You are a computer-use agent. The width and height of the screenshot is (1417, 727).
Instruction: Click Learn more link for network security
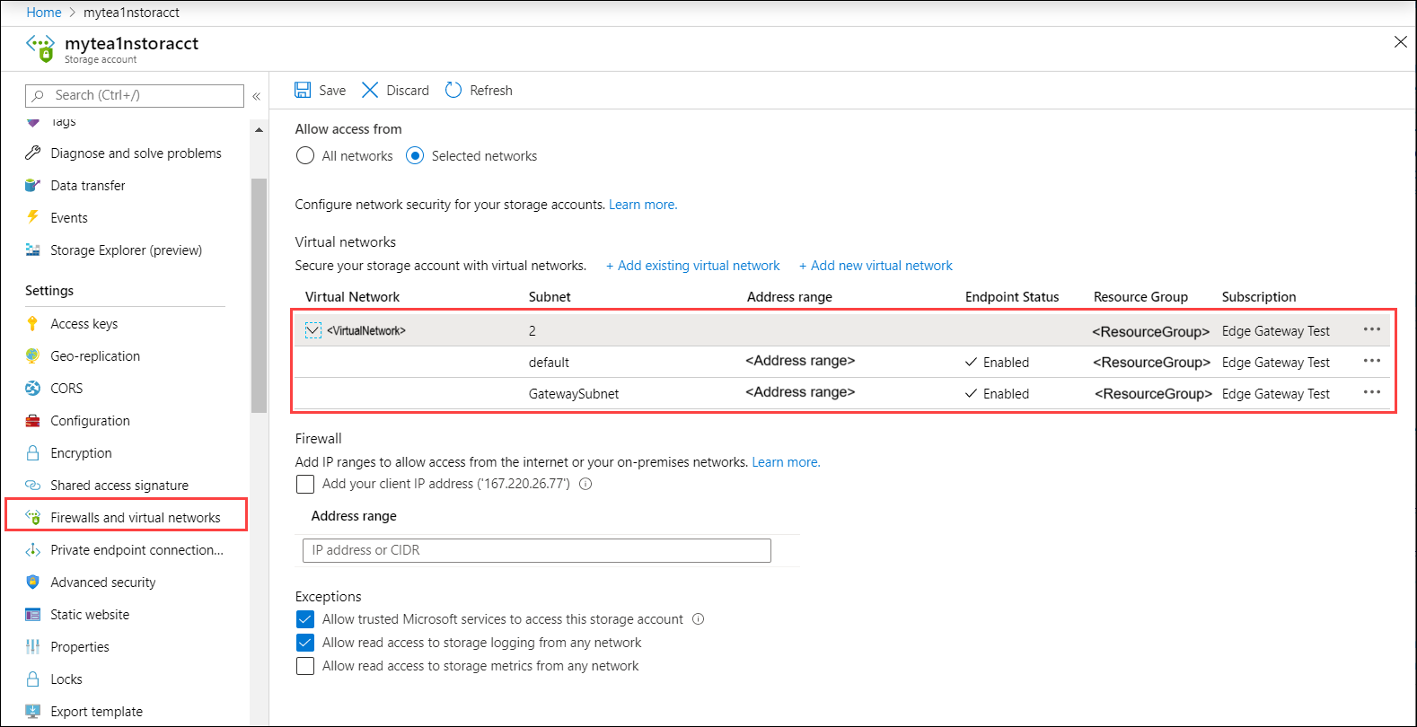(643, 205)
